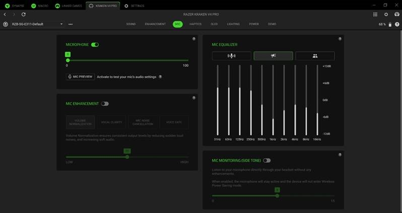Screen dimensions: 402x213
Task: Click the 250Hz equalizer band slider
Action: point(251,100)
